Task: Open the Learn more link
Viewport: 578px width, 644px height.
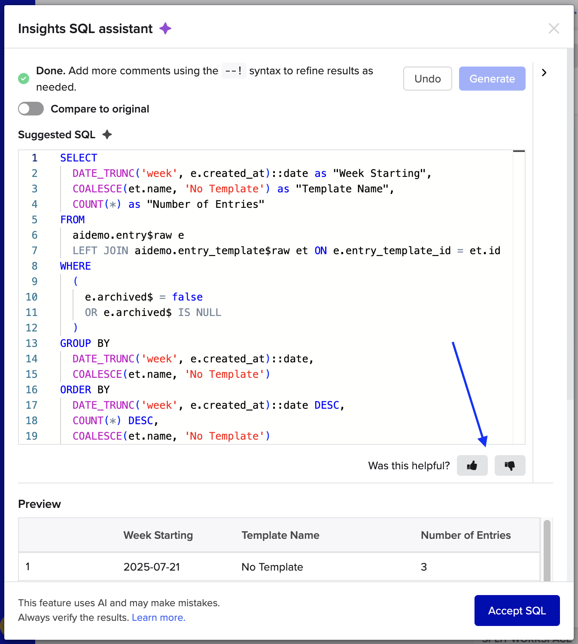Action: (x=158, y=617)
